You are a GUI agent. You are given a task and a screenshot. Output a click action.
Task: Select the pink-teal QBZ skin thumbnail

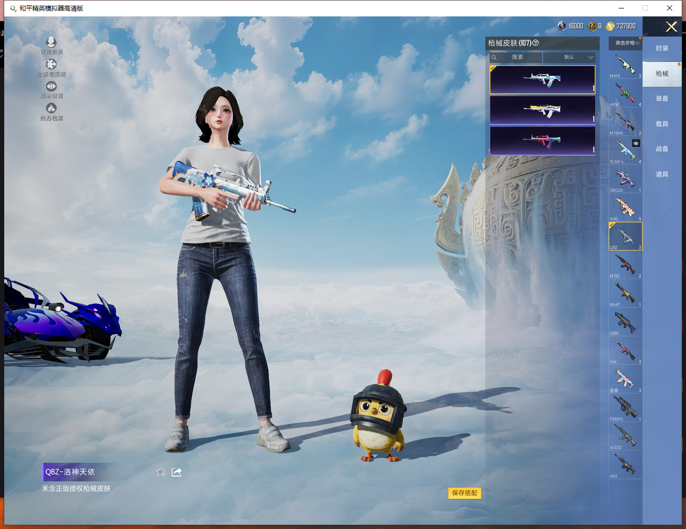[x=543, y=140]
